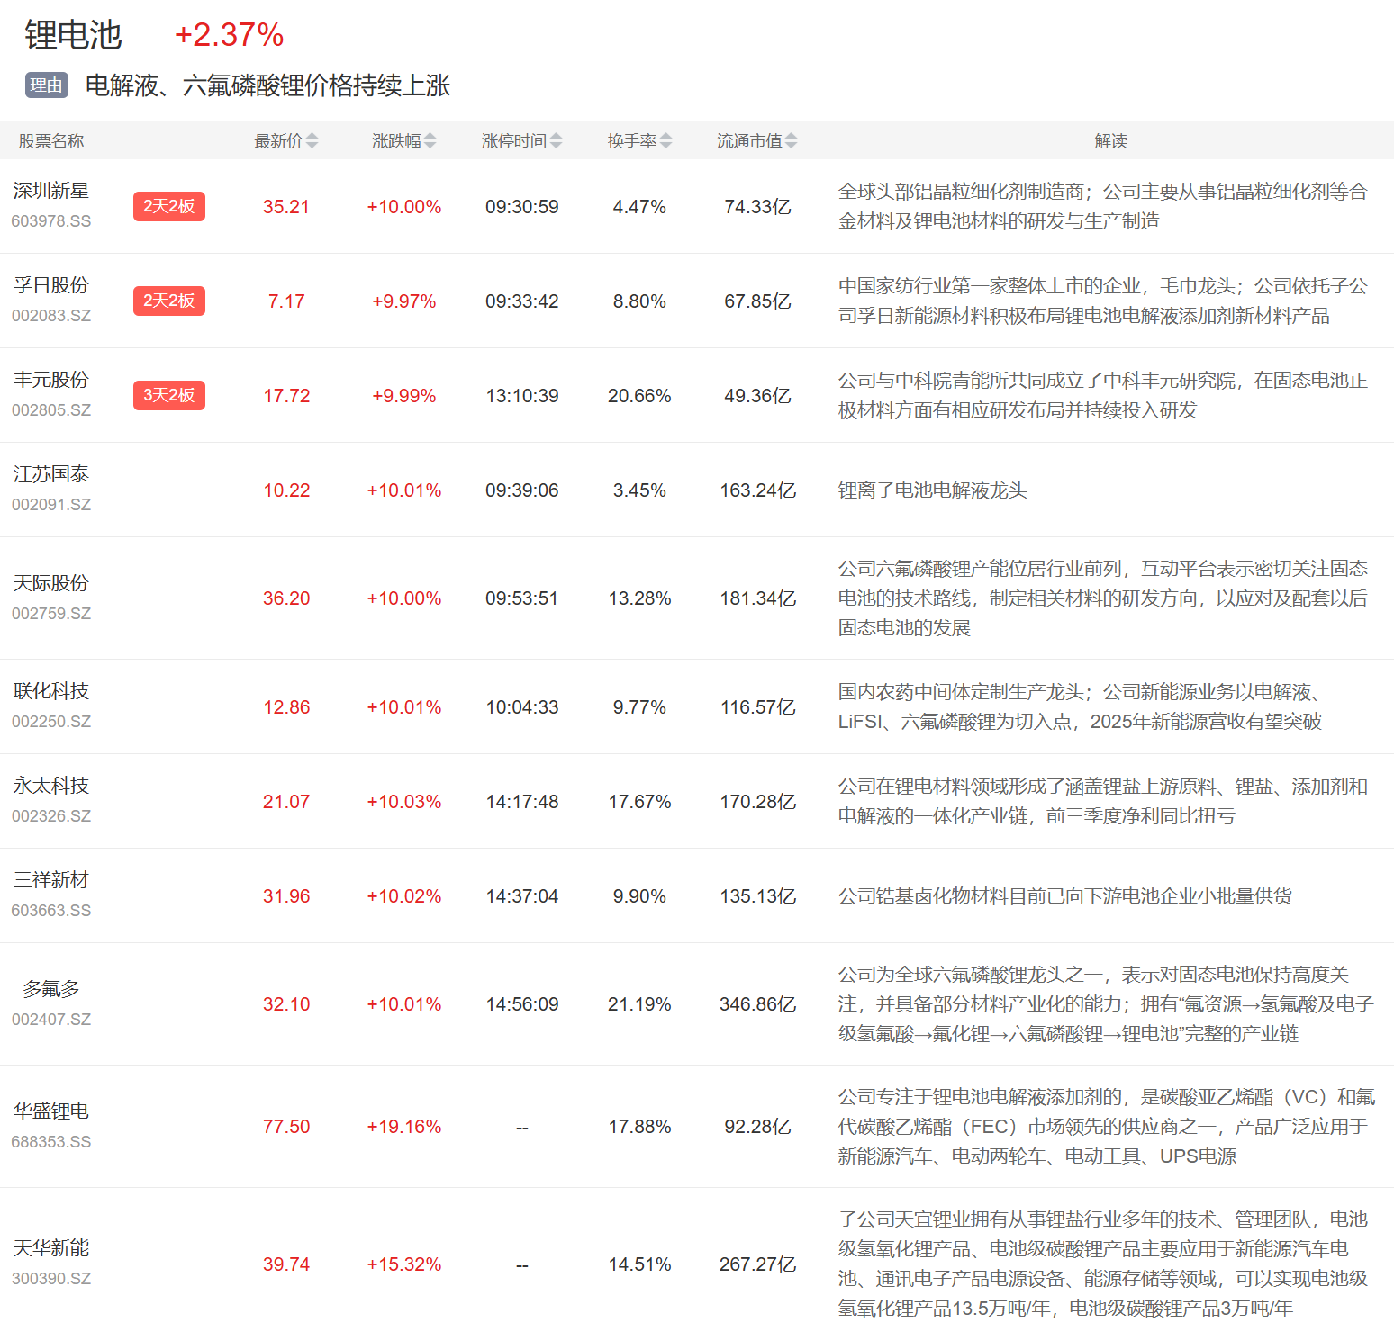Click the 股票名称 column header

click(51, 141)
